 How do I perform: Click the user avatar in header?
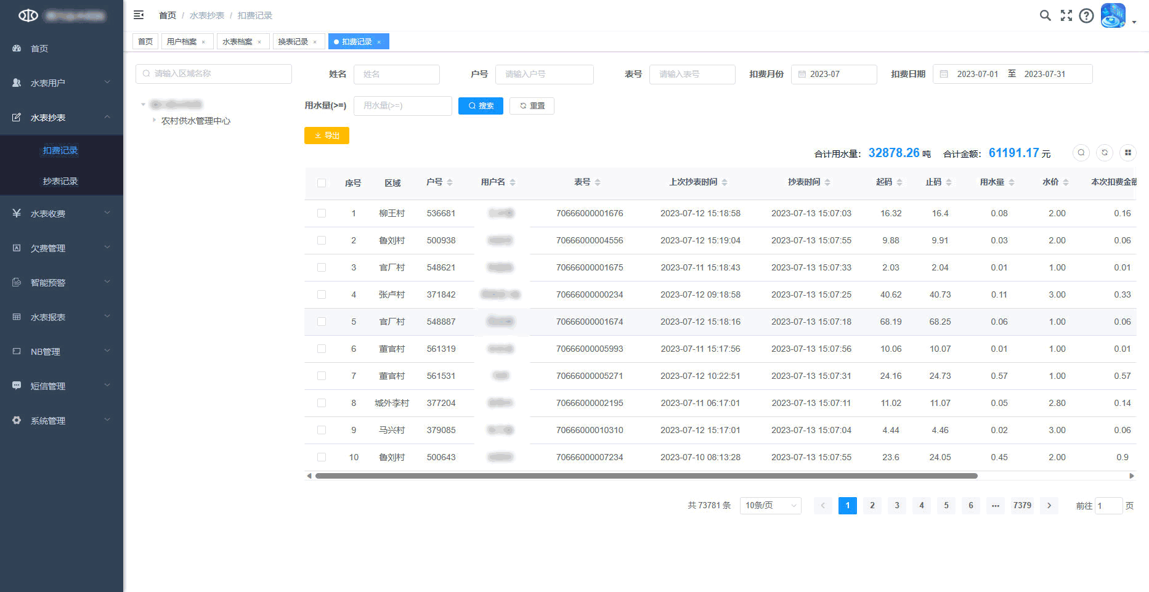pos(1113,15)
